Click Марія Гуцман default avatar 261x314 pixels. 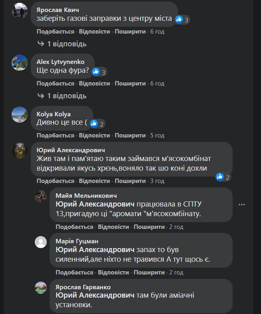[x=41, y=242]
